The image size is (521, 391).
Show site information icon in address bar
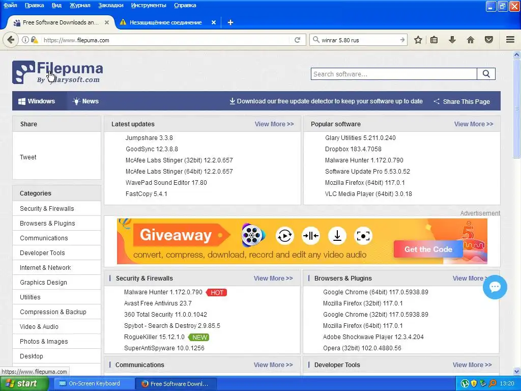click(x=25, y=40)
